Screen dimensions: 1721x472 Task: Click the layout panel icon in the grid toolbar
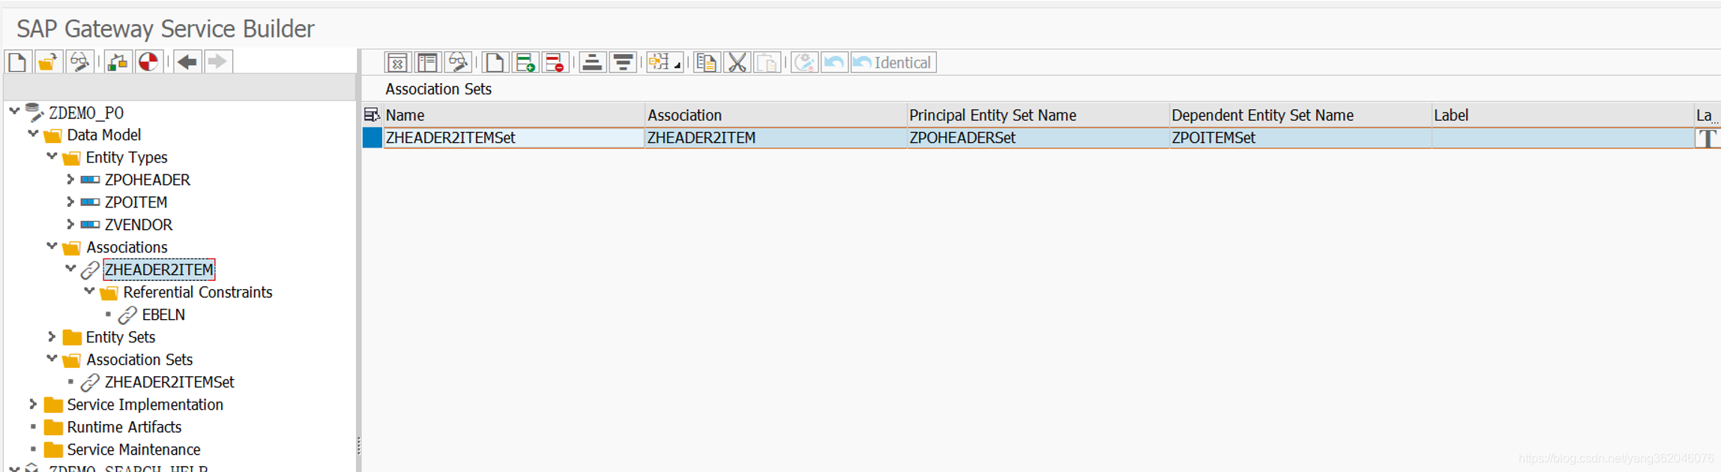[x=427, y=62]
